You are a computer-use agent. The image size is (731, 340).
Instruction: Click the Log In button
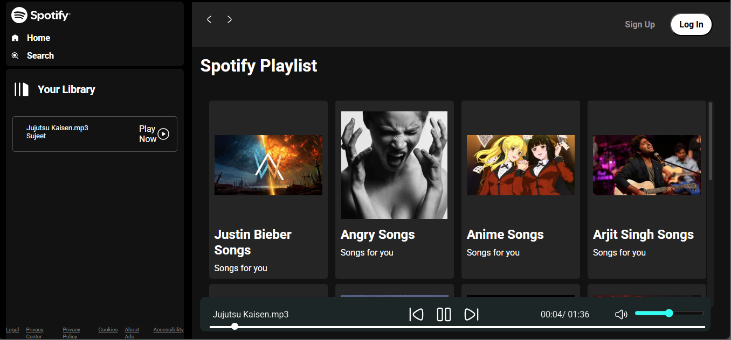click(691, 24)
